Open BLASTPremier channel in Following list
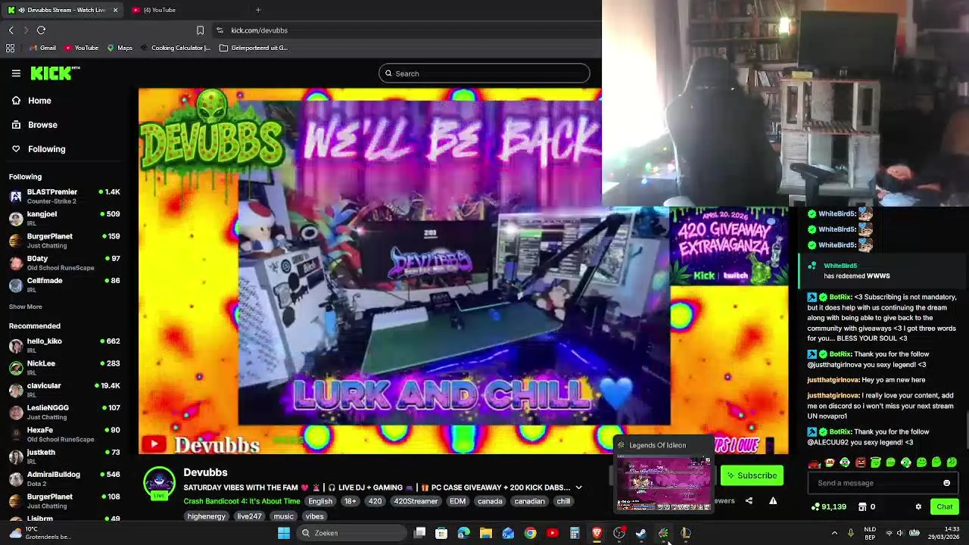Viewport: 969px width, 545px height. point(64,196)
